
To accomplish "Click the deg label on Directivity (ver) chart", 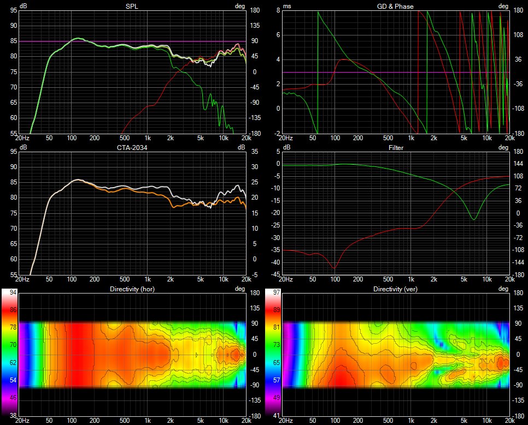I will point(503,289).
